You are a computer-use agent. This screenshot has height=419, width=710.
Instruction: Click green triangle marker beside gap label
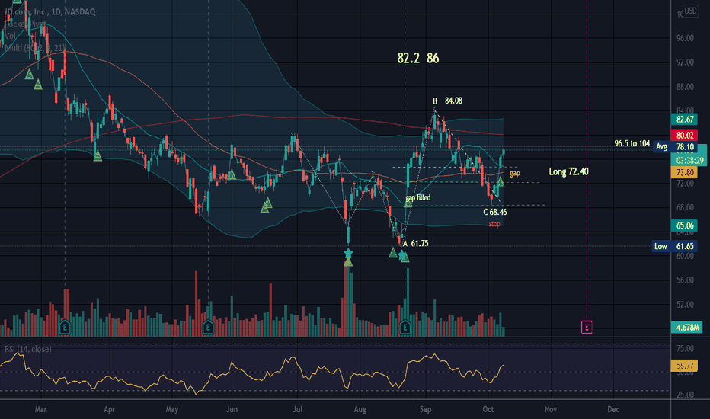[501, 183]
